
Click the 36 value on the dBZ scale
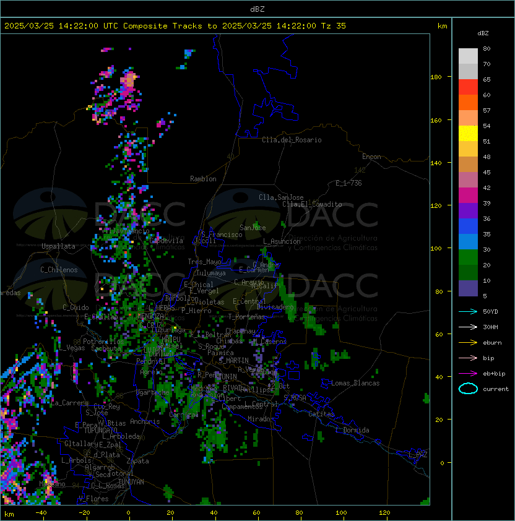pyautogui.click(x=487, y=218)
